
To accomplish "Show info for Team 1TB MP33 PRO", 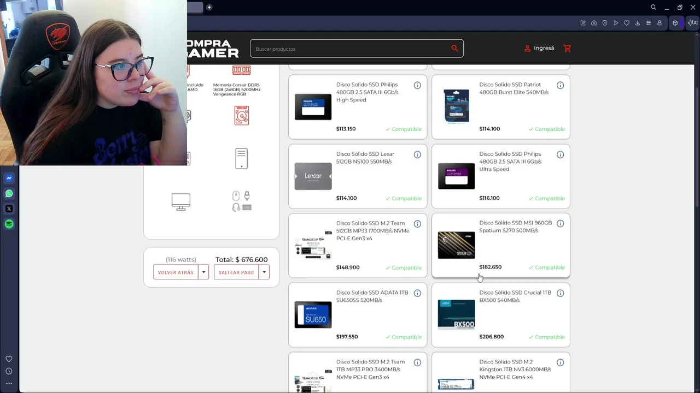I will [417, 362].
